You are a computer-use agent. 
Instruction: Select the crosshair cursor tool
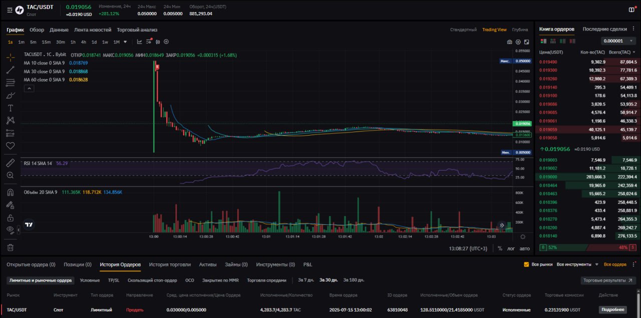point(10,57)
